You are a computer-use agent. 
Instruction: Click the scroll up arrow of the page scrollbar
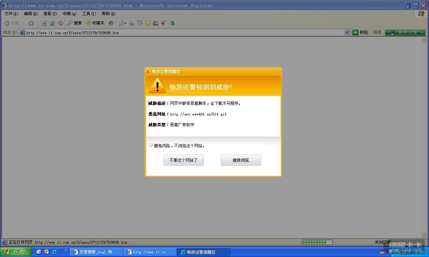pyautogui.click(x=424, y=40)
